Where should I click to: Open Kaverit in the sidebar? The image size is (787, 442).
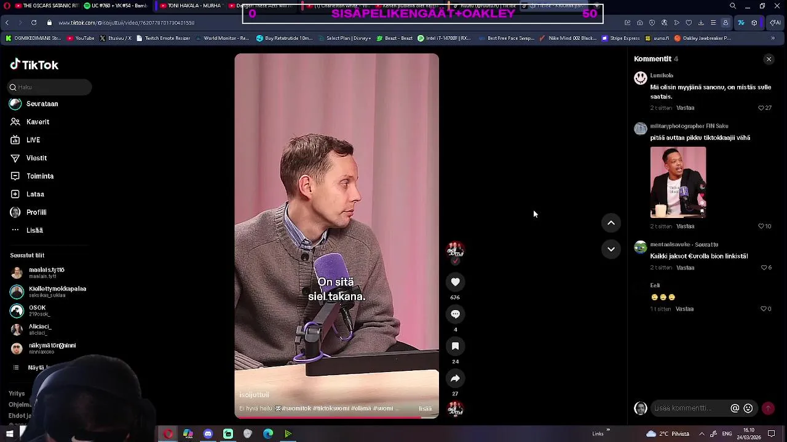point(30,122)
